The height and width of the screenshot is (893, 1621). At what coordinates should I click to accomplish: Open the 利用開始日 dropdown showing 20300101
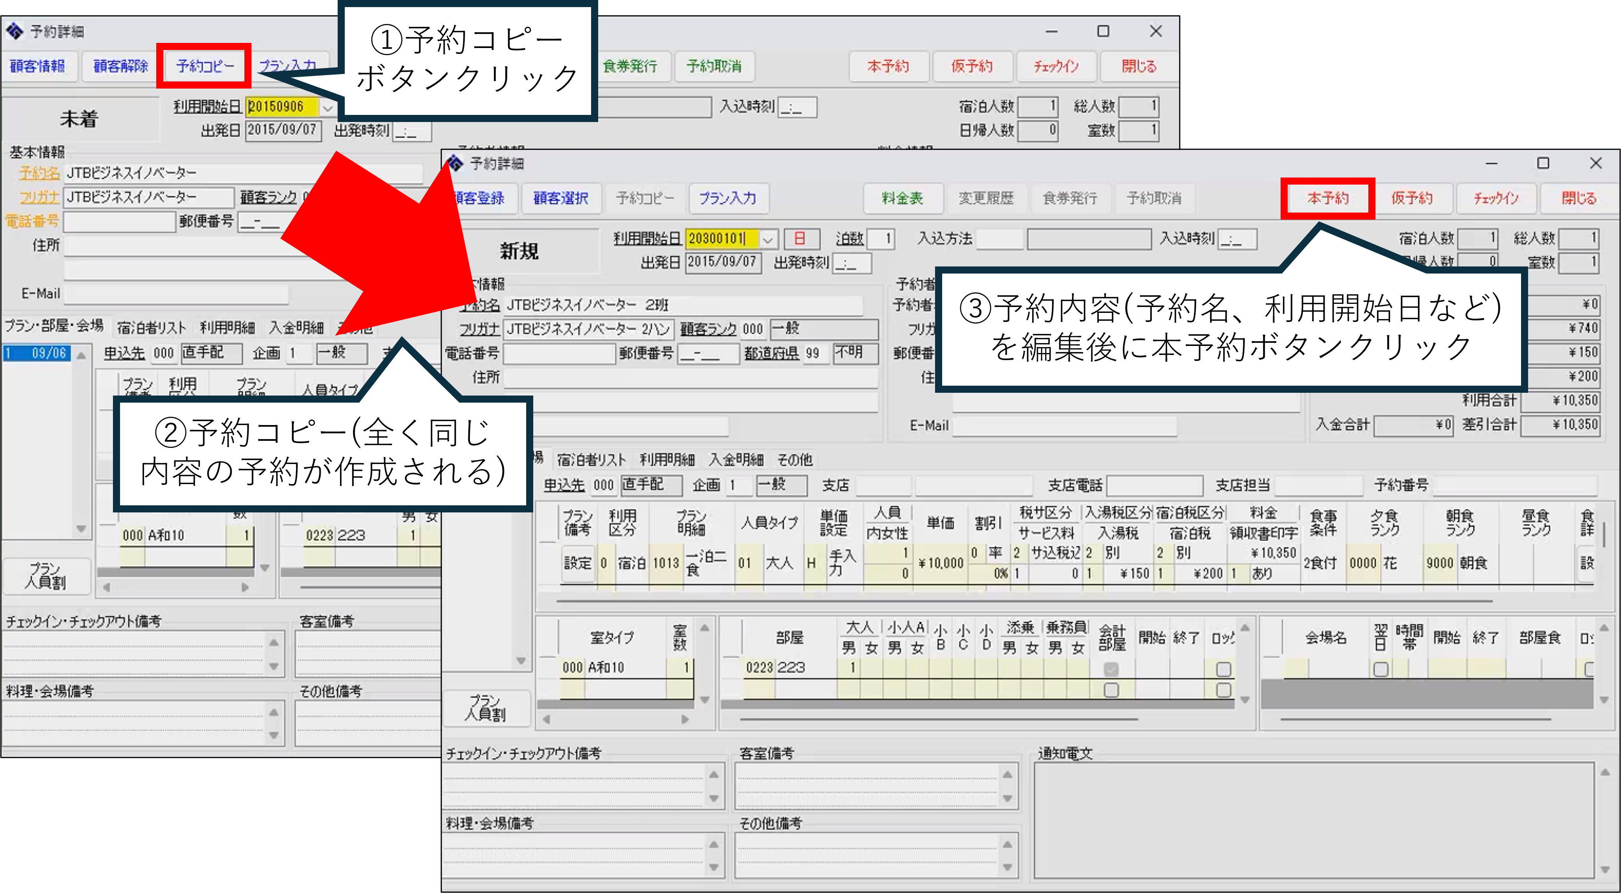coord(768,239)
